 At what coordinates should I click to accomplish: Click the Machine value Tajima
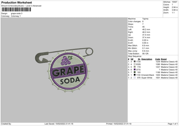[x=145, y=19]
